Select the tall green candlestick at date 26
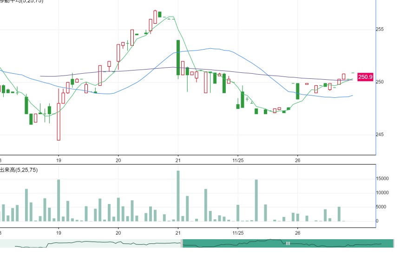 [297, 91]
